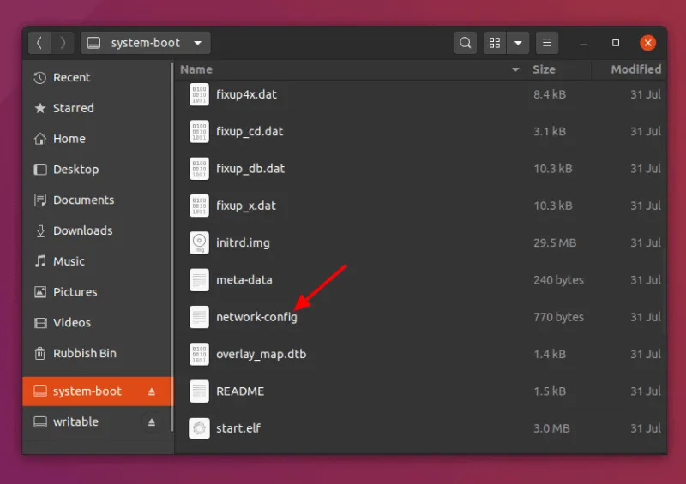Eject the system-boot drive

click(152, 391)
